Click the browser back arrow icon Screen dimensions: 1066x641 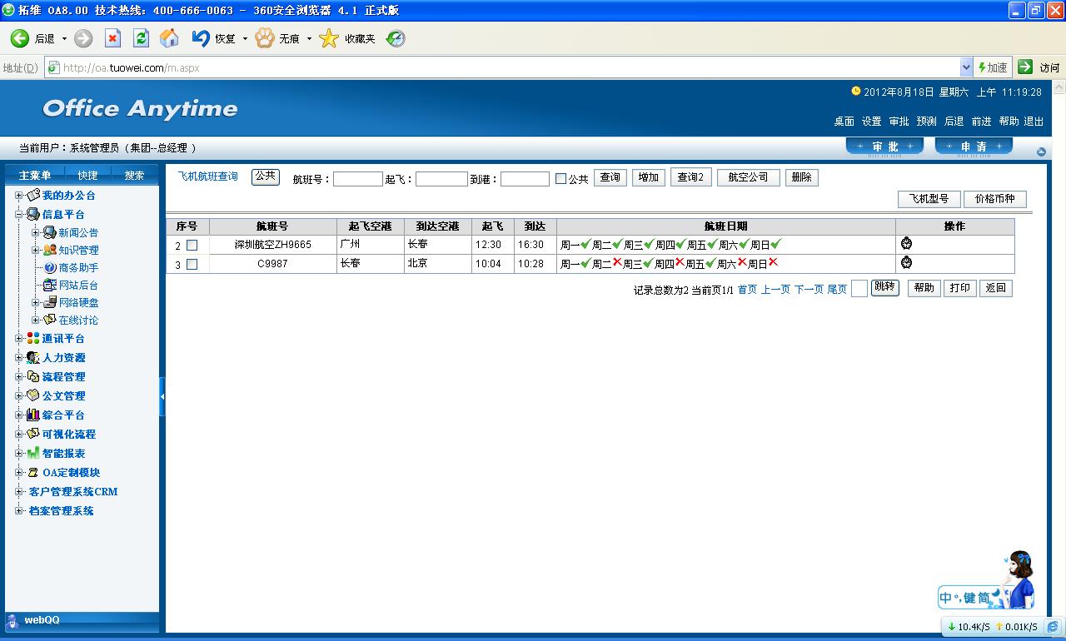click(20, 38)
